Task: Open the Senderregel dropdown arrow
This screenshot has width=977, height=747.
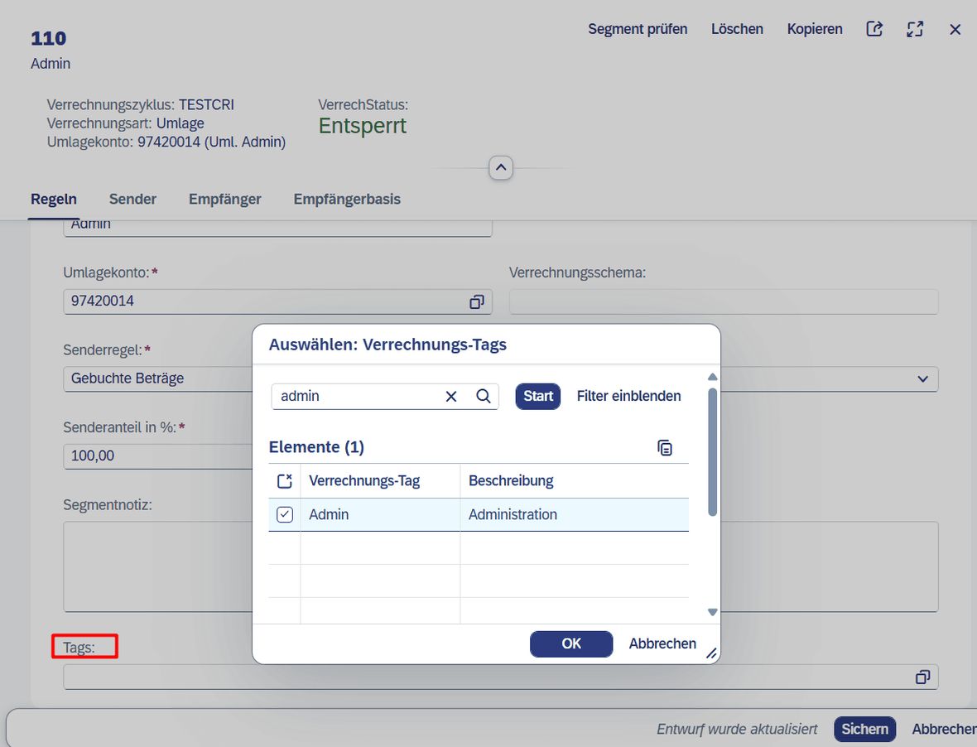Action: 923,378
